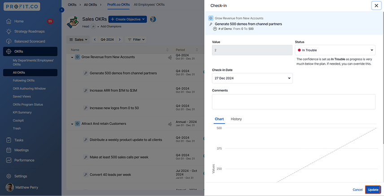This screenshot has width=384, height=196.
Task: Click key icon beside Convert 40 leads per week
Action: (x=86, y=175)
